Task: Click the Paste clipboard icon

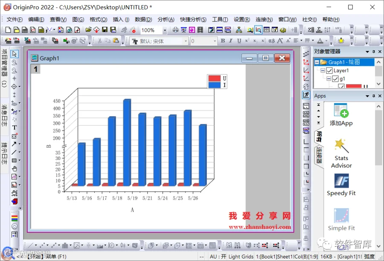Action: [116, 41]
